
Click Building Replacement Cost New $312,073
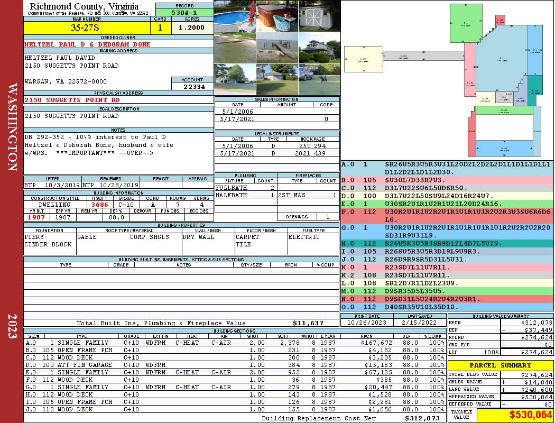[x=422, y=418]
